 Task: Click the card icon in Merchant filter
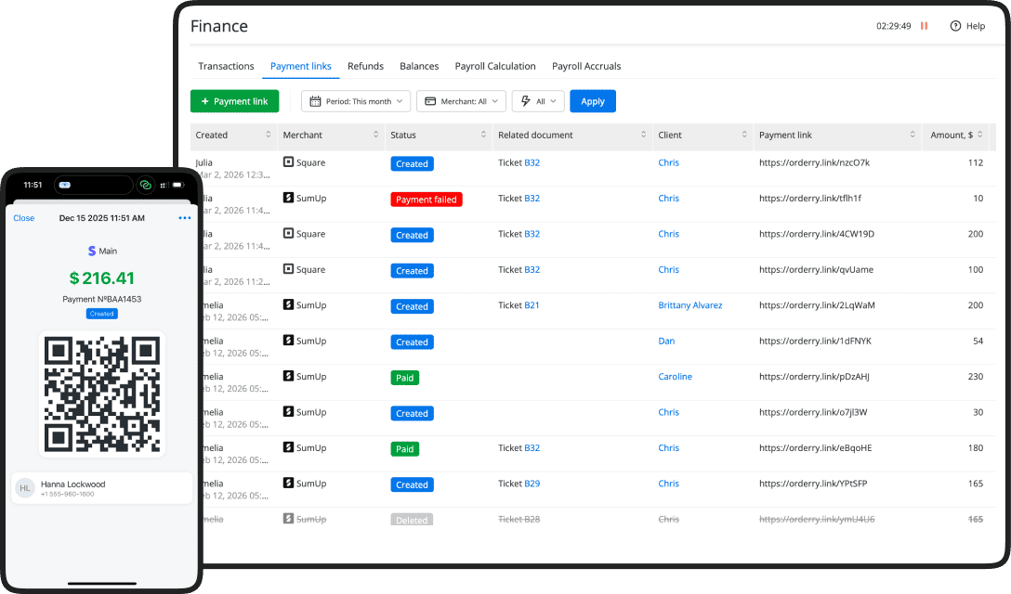tap(430, 101)
